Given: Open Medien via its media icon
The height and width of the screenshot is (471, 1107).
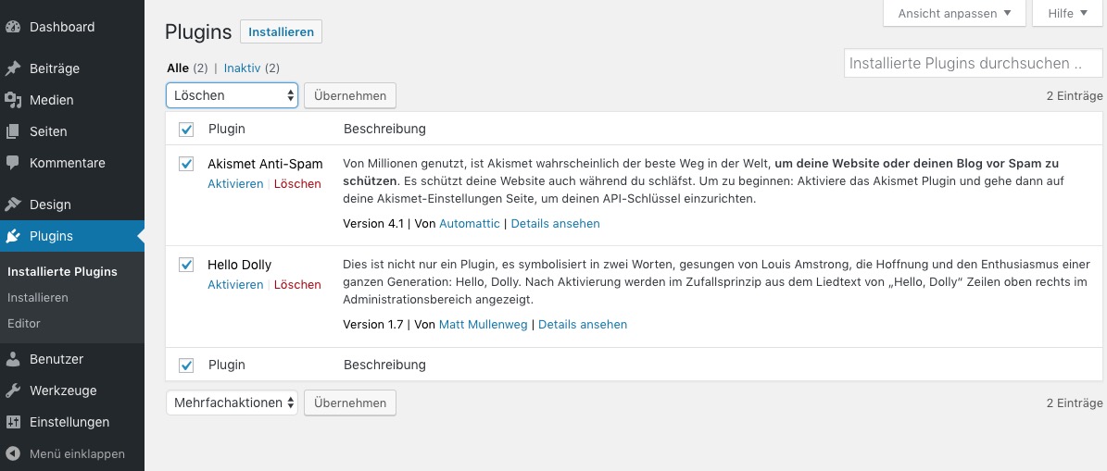Looking at the screenshot, I should pyautogui.click(x=13, y=100).
